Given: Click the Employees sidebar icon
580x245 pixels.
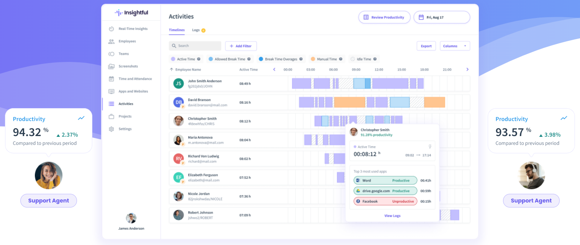Looking at the screenshot, I should pyautogui.click(x=111, y=41).
